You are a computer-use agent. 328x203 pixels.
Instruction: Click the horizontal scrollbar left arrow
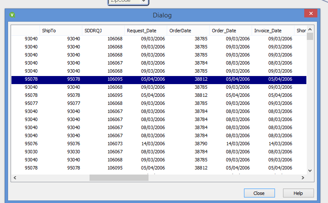pyautogui.click(x=15, y=178)
